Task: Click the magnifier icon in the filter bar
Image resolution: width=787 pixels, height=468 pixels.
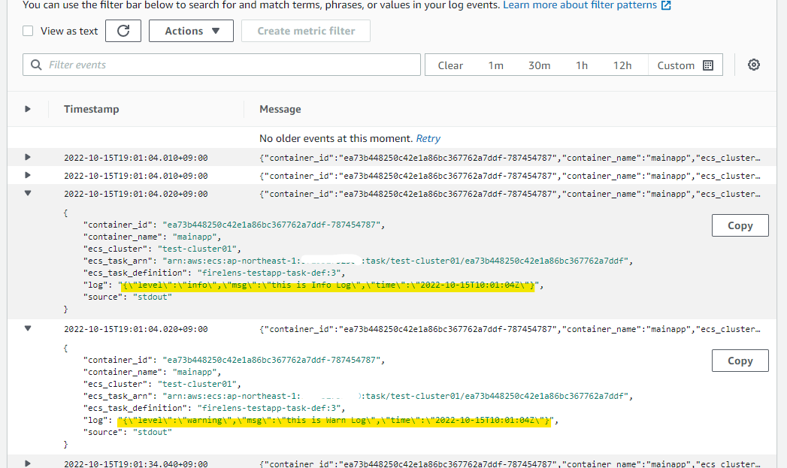Action: 36,65
